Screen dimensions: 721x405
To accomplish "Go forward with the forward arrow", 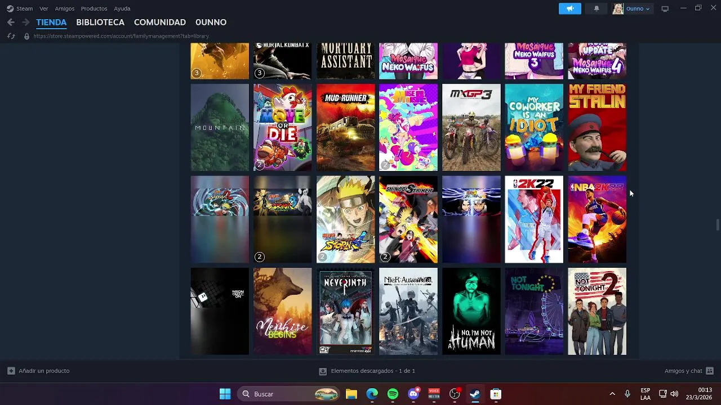I will (25, 22).
